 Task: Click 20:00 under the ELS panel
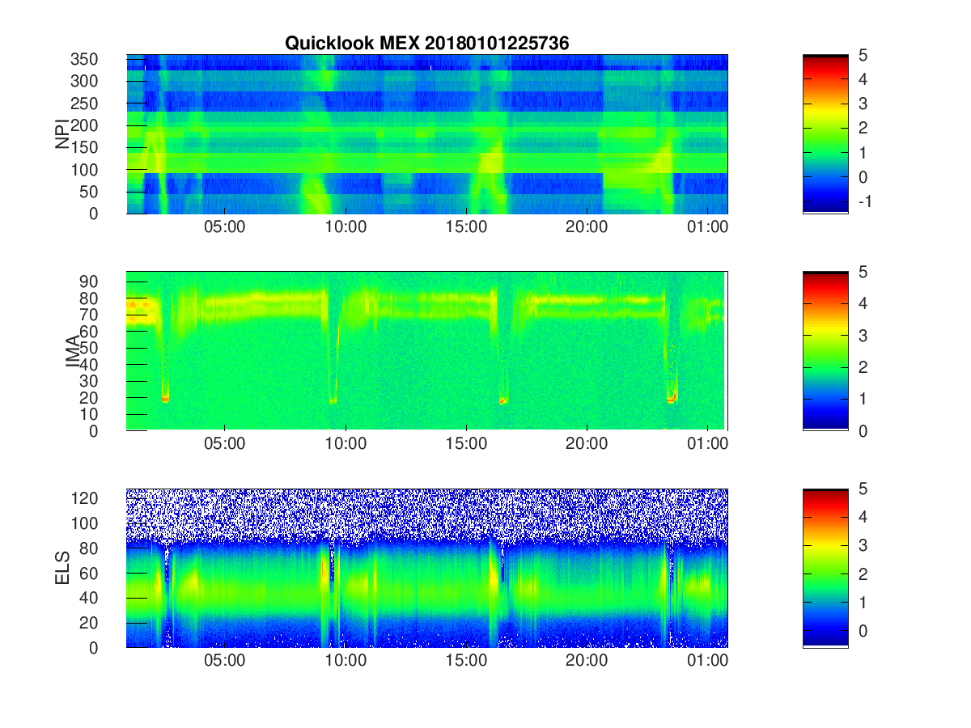click(587, 662)
